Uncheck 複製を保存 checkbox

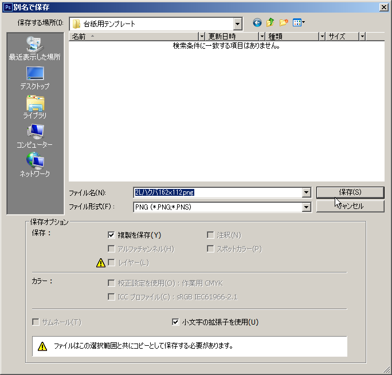111,235
